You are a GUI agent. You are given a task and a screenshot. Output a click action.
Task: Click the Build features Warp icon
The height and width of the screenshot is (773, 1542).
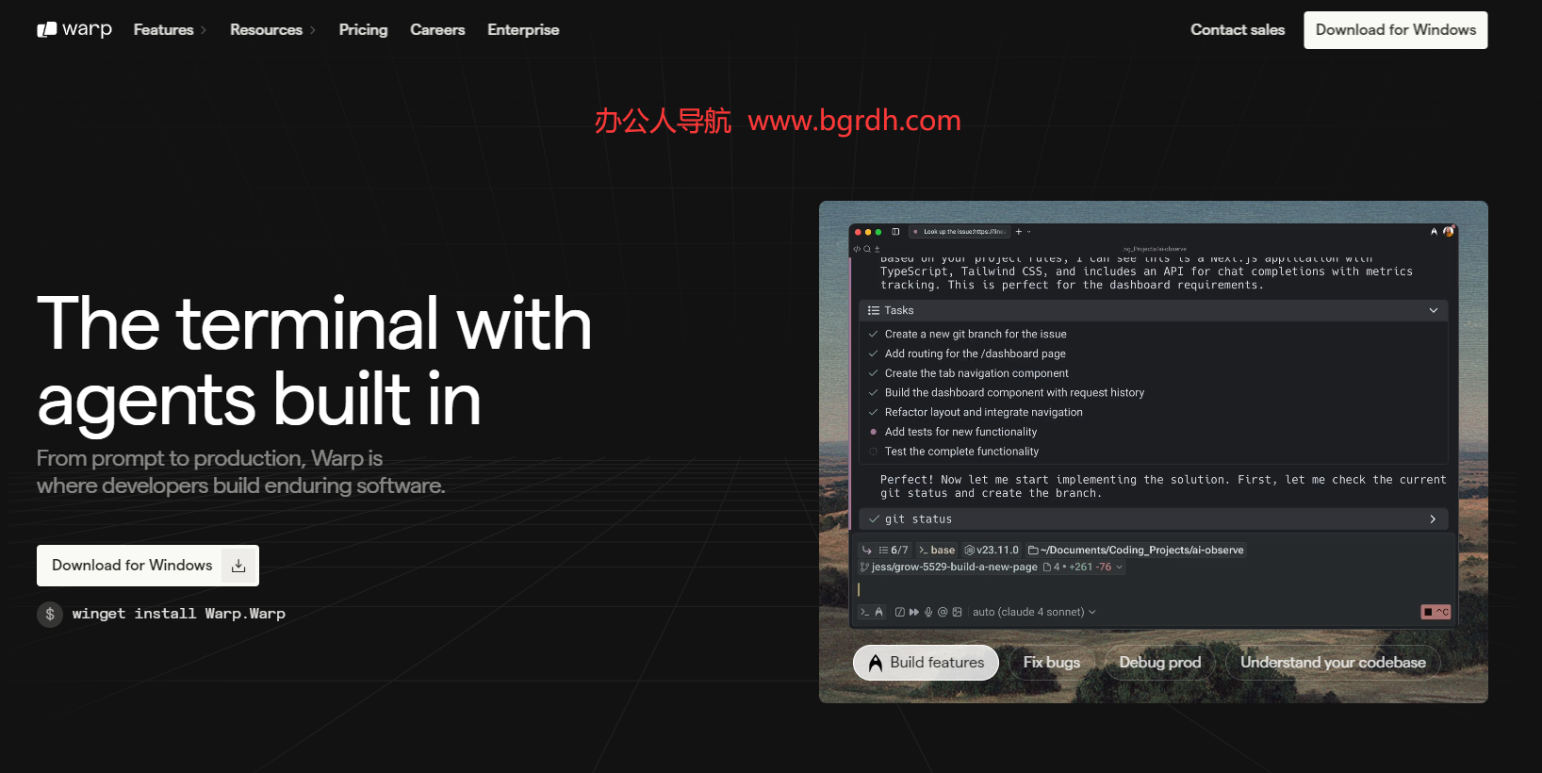(876, 663)
